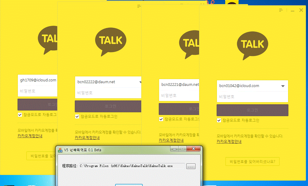The image size is (308, 186).
Task: Toggle auto-login checkbox in gh1709@icloud.com window
Action: [20, 115]
